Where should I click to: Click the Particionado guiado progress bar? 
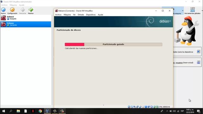coord(114,44)
